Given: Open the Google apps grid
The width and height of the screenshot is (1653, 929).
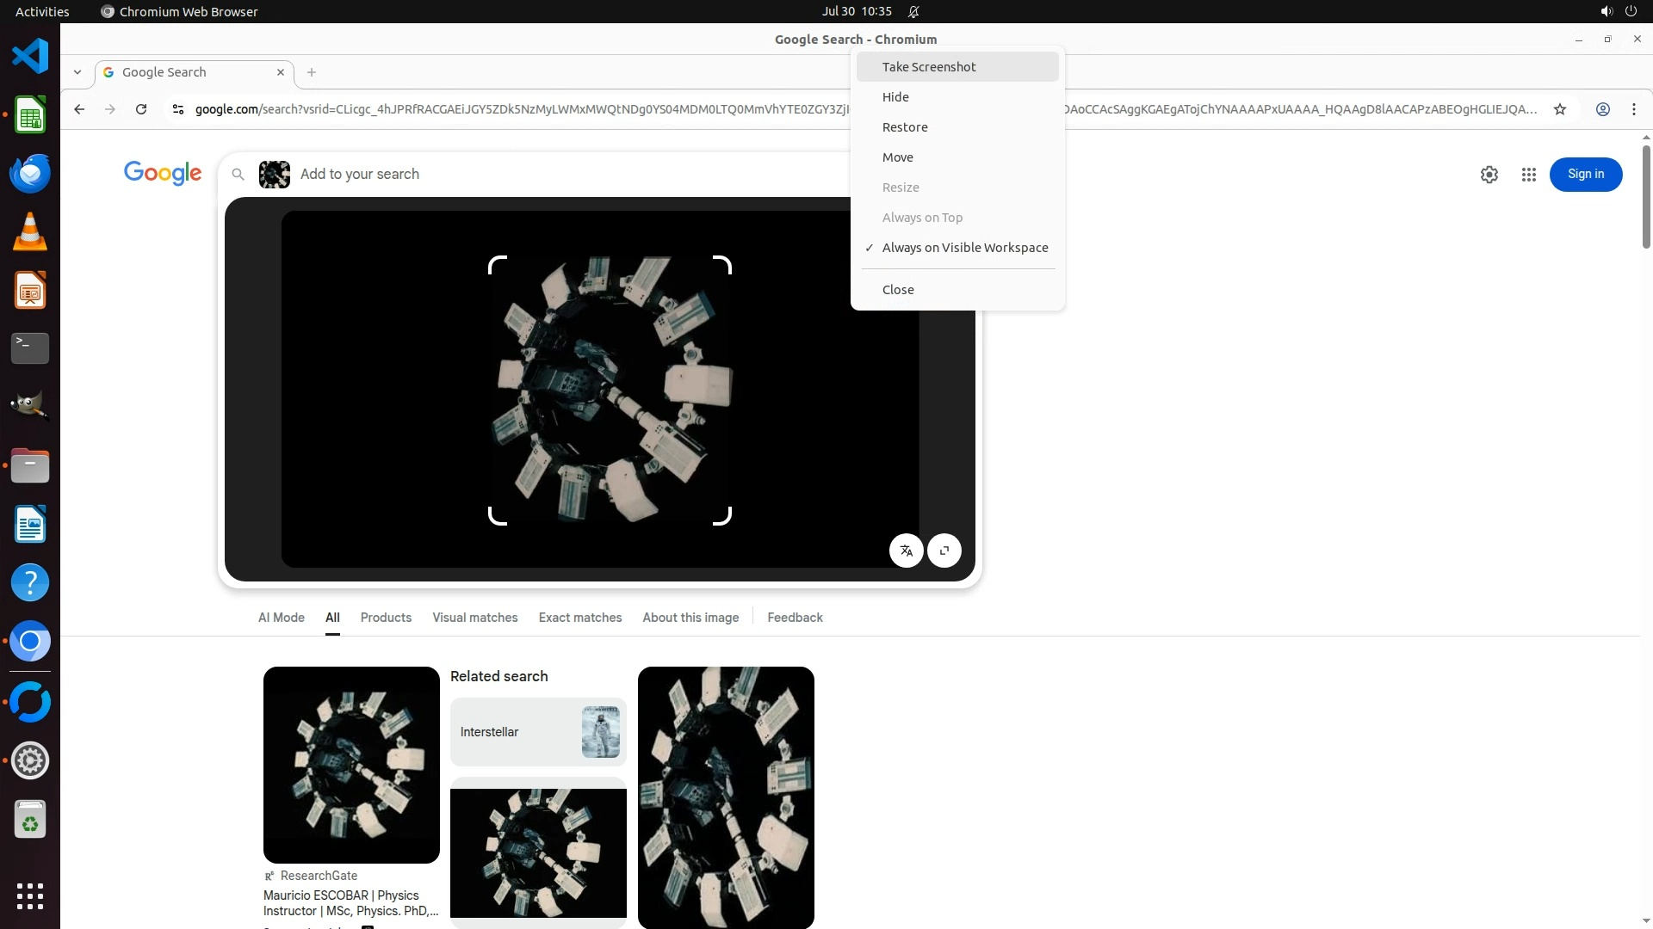Looking at the screenshot, I should tap(1528, 175).
